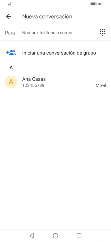Start Iniciar una conversación de grupo
Image resolution: width=111 pixels, height=242 pixels.
(x=59, y=53)
